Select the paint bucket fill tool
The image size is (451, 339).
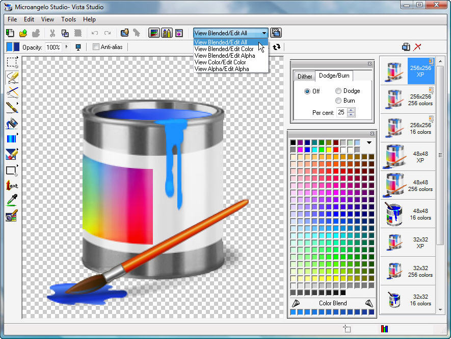click(x=12, y=124)
